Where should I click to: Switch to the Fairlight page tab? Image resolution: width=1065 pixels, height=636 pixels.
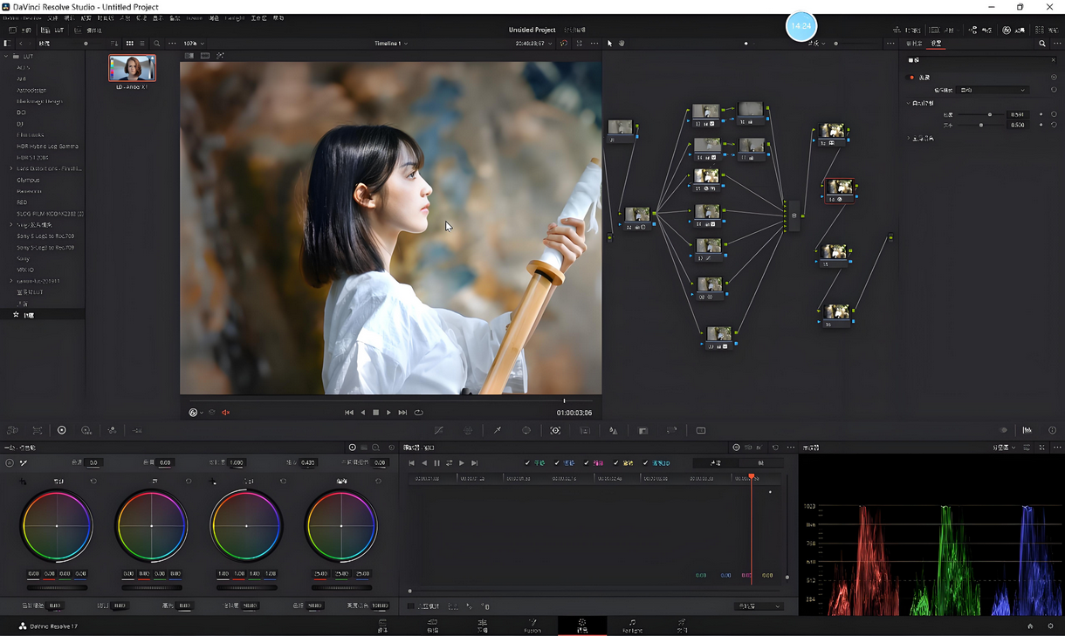[632, 626]
